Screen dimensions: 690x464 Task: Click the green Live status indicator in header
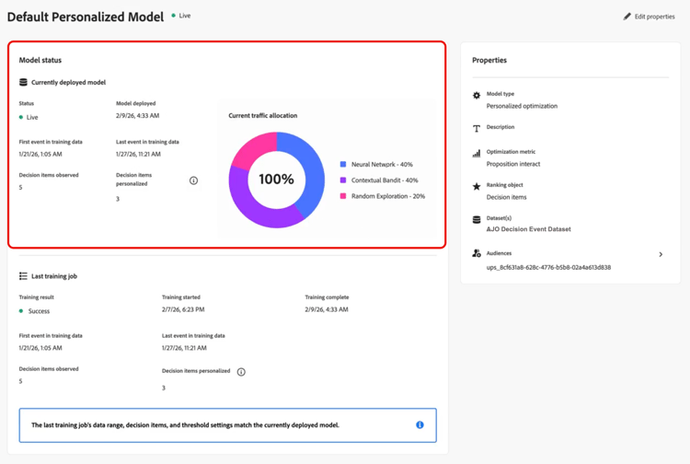click(174, 16)
